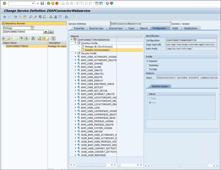
Task: Select Stateful Communication in the tree
Action: pos(97,50)
